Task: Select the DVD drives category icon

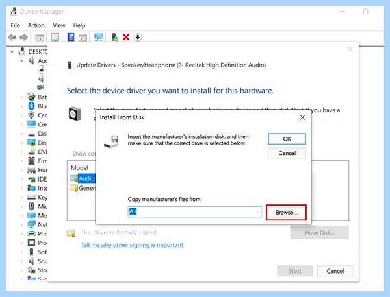Action: click(x=31, y=152)
